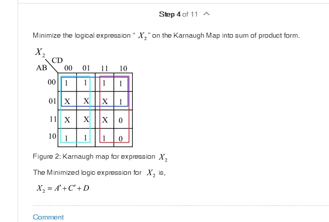Click the column header 11
Screen dimensions: 329x222
point(104,68)
